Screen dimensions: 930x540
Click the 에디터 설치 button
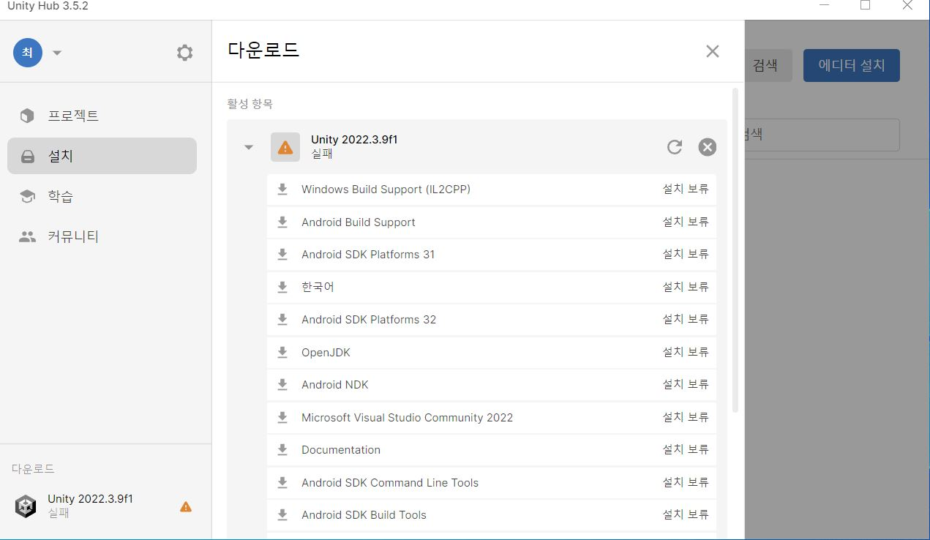pos(851,65)
